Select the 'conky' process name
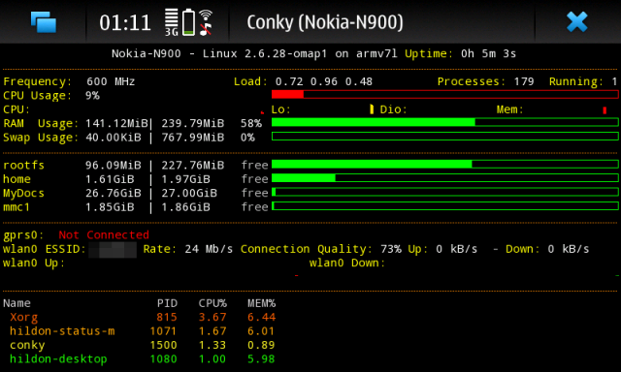This screenshot has height=372, width=621. 27,346
